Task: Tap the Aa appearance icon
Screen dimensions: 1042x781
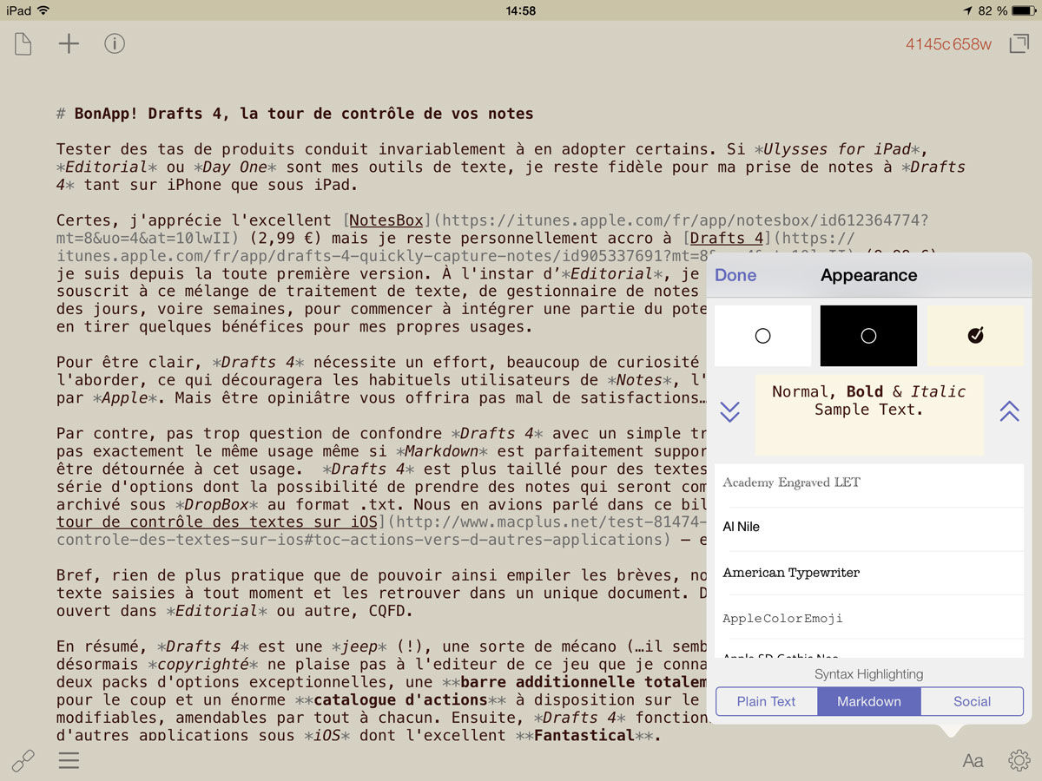Action: tap(973, 761)
